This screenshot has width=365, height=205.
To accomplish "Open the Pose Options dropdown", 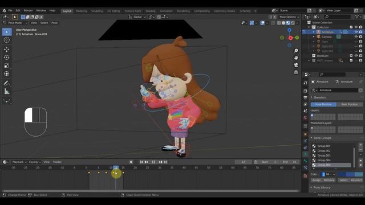I will pos(289,17).
